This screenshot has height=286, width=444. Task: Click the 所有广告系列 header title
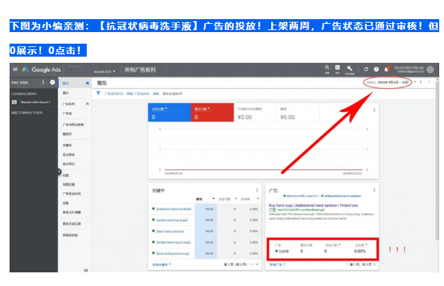(x=140, y=70)
